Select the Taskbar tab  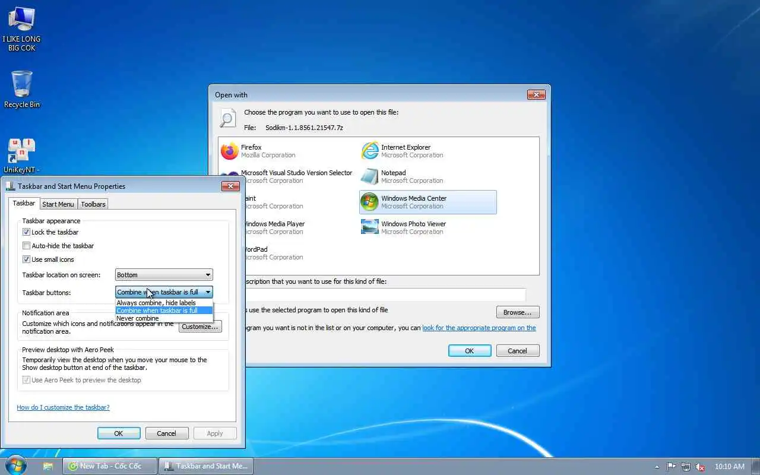point(24,203)
